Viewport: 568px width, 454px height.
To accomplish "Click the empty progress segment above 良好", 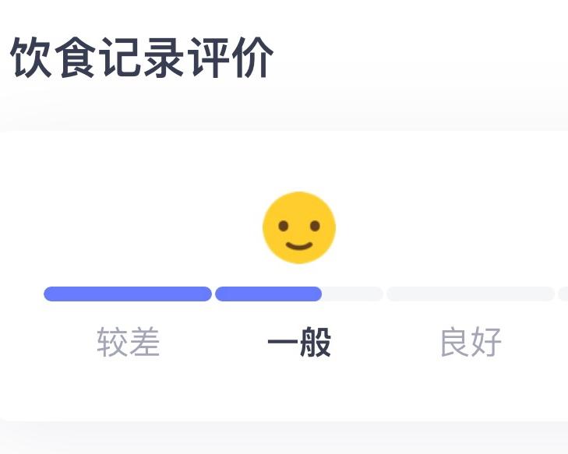I will point(471,294).
